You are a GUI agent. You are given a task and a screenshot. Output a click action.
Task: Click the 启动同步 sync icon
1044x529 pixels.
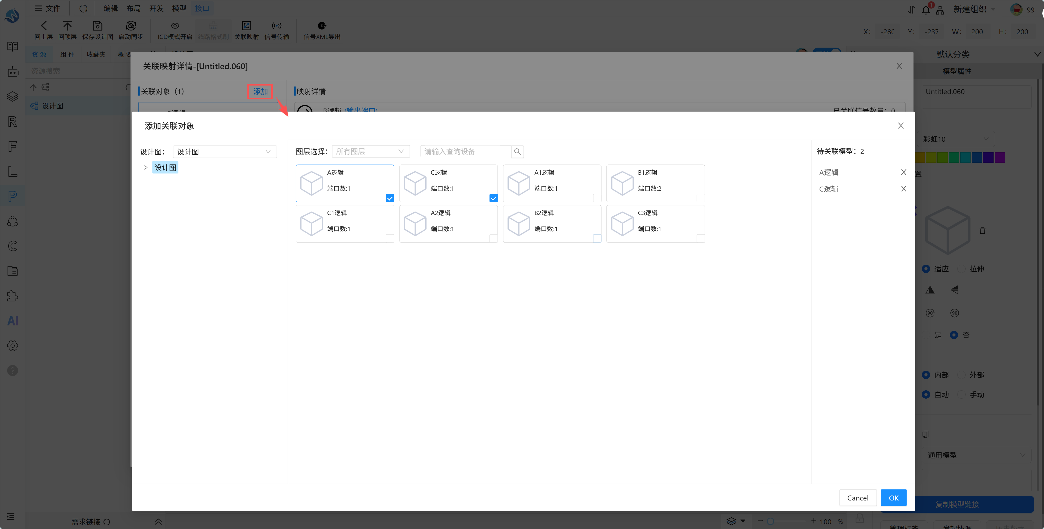point(130,26)
